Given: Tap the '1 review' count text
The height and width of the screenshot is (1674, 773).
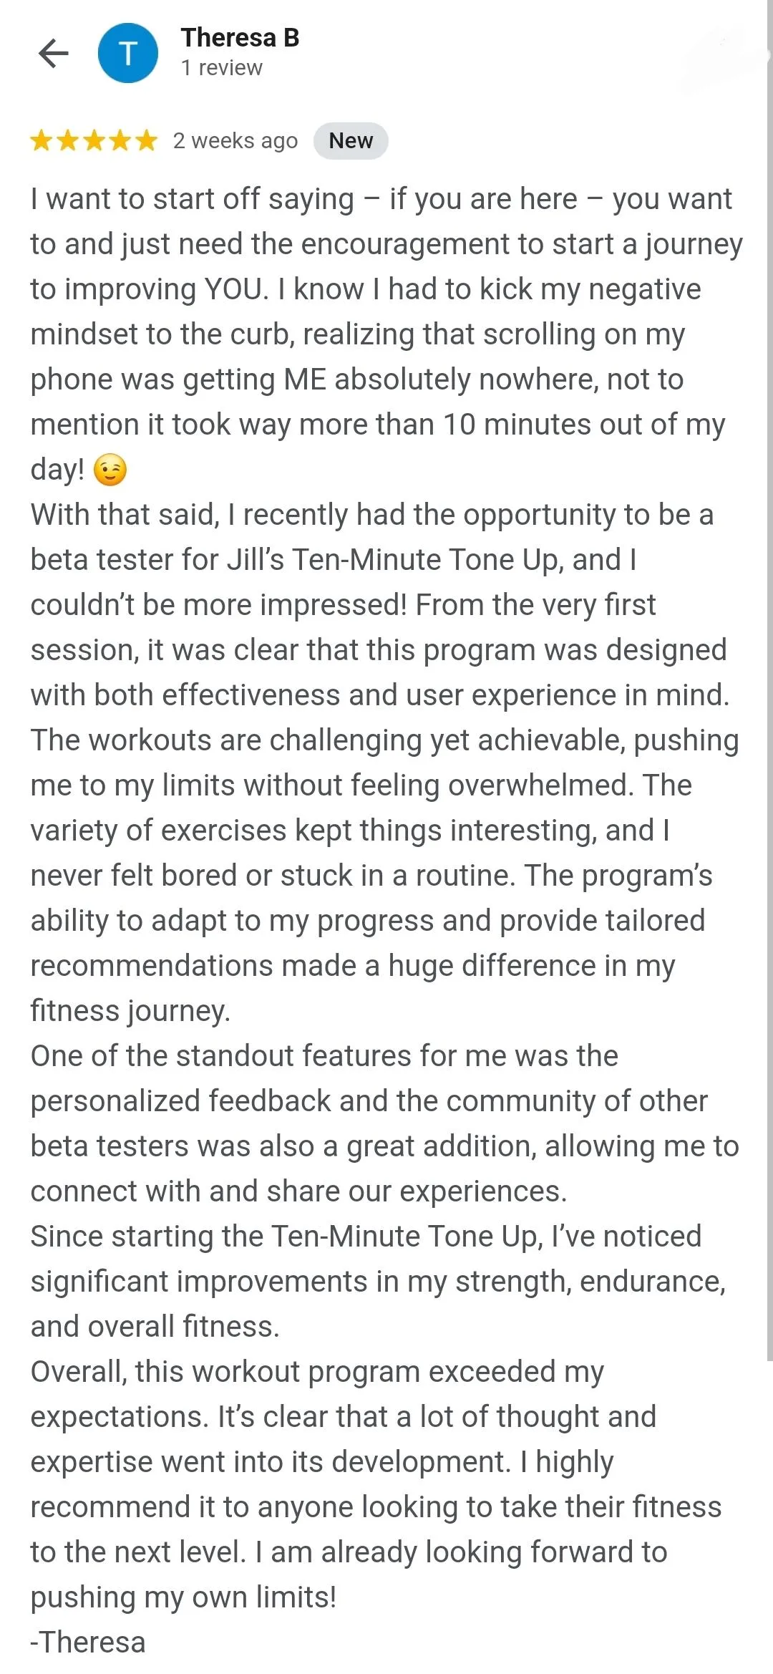Looking at the screenshot, I should (221, 68).
